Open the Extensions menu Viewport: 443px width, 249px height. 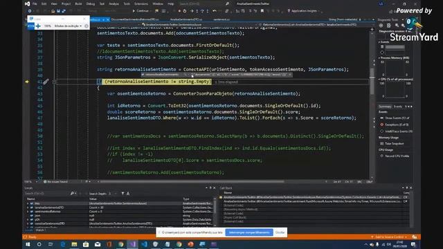(x=141, y=4)
